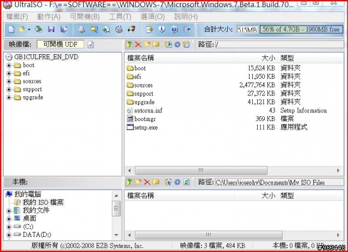Sort image files by 類型 column header
This screenshot has width=348, height=252.
tap(310, 58)
